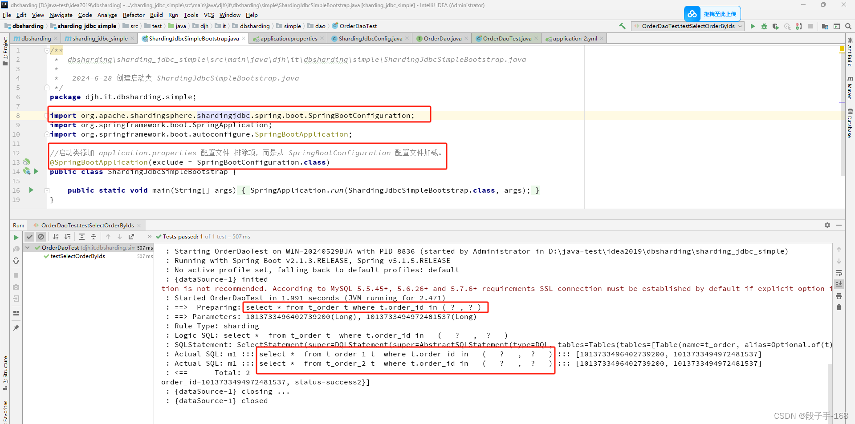
Task: Open the Refactor menu
Action: pos(134,15)
